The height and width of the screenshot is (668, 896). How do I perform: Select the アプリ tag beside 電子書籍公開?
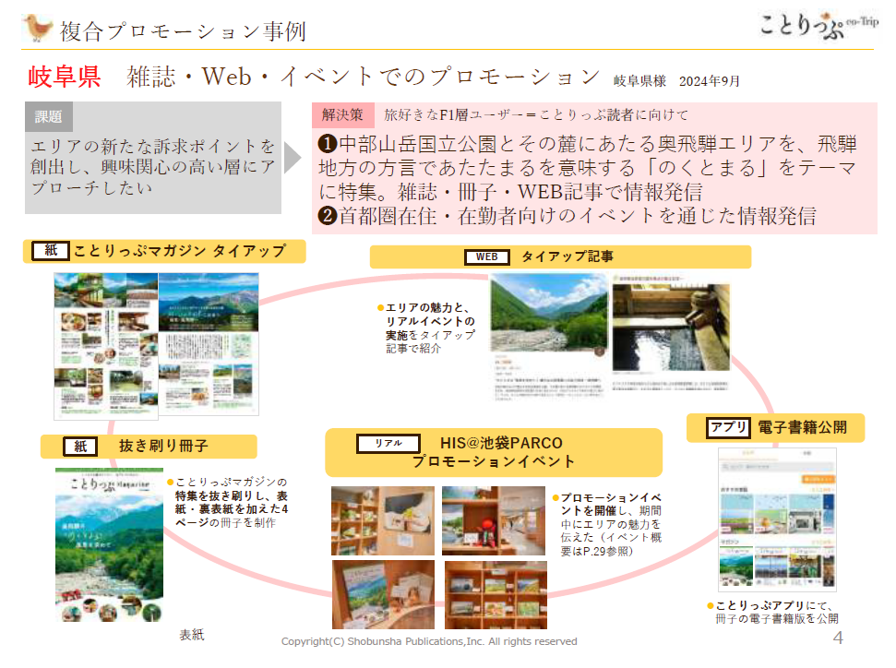pyautogui.click(x=729, y=427)
